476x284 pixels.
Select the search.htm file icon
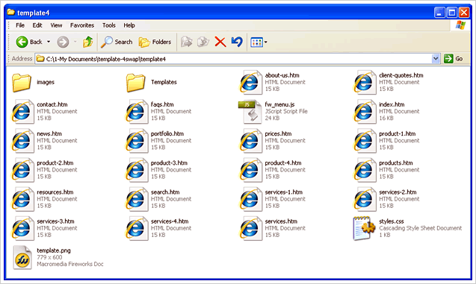point(136,199)
